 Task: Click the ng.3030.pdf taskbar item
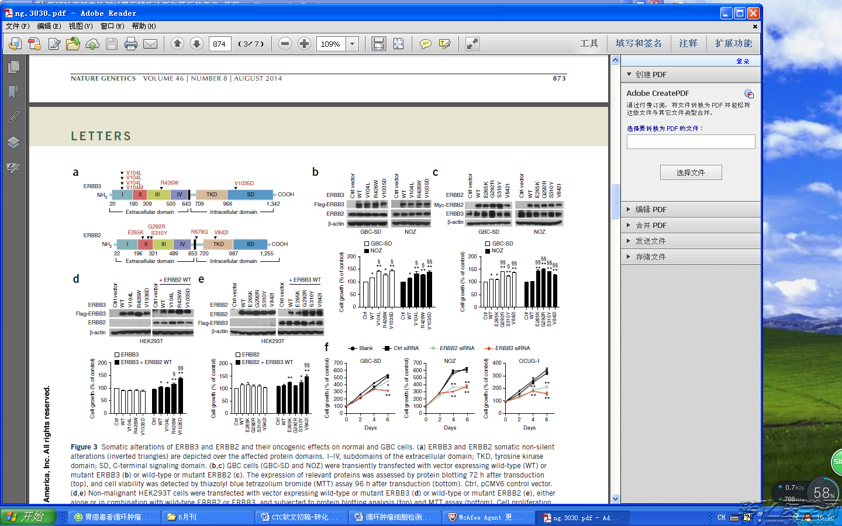[581, 517]
